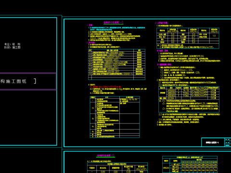Select the cyan first paragraph of general notes
231x173 pixels.
(x=117, y=29)
